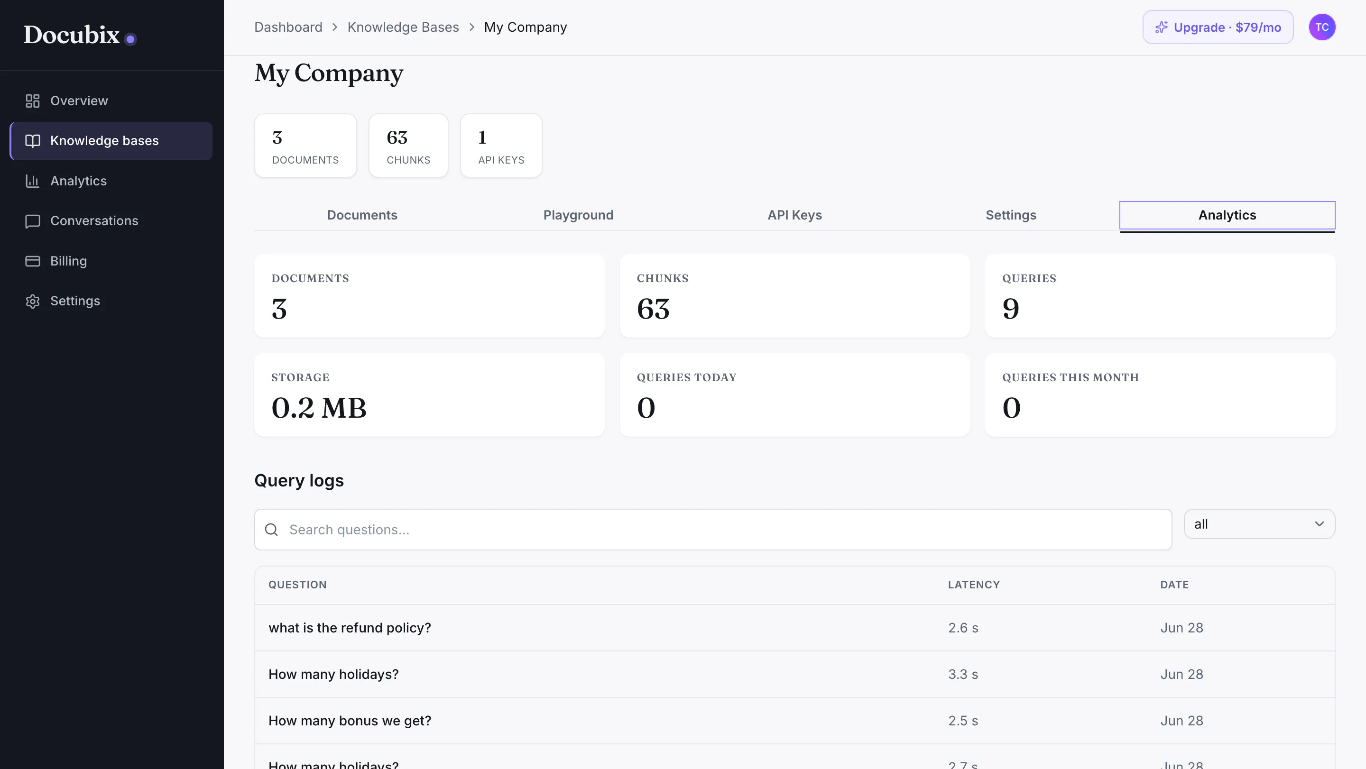Click the 63 Chunks summary card
The height and width of the screenshot is (769, 1366).
408,146
